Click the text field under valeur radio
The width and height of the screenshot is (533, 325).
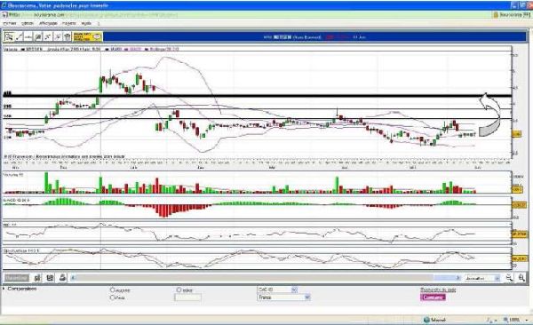click(187, 297)
